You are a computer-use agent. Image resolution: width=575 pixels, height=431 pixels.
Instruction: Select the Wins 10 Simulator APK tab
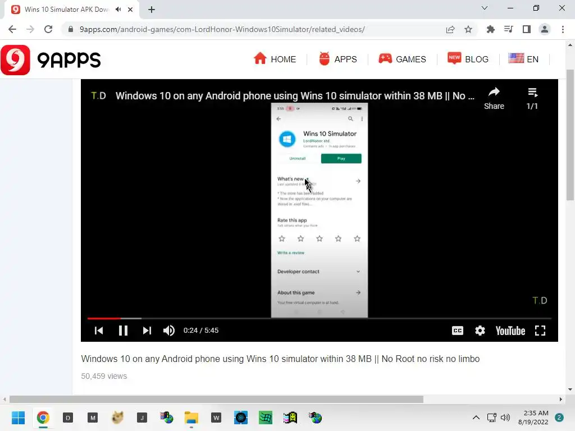click(x=71, y=10)
